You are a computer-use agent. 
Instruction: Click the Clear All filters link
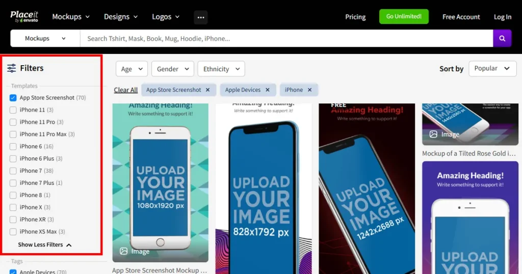125,90
